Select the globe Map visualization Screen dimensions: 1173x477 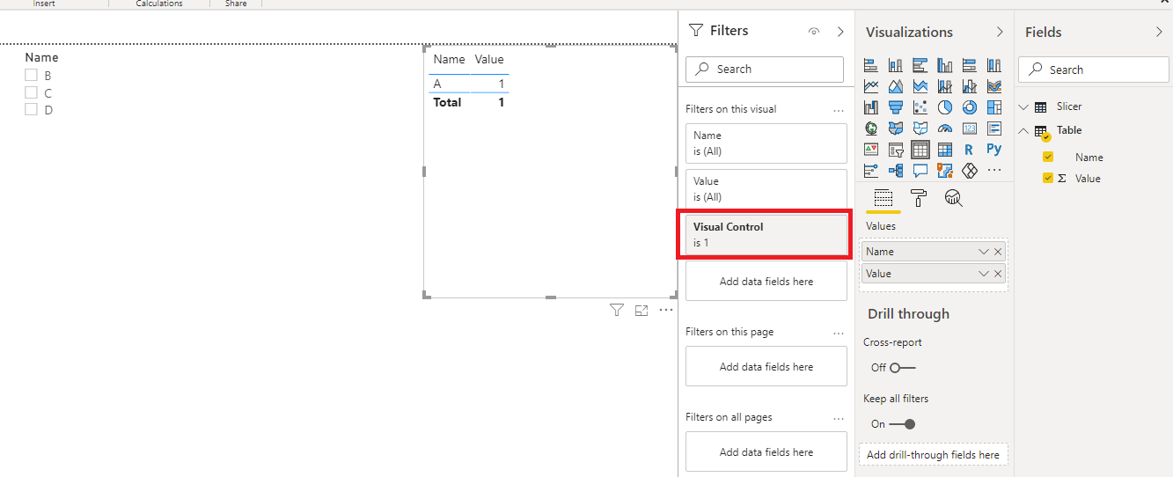[x=871, y=128]
